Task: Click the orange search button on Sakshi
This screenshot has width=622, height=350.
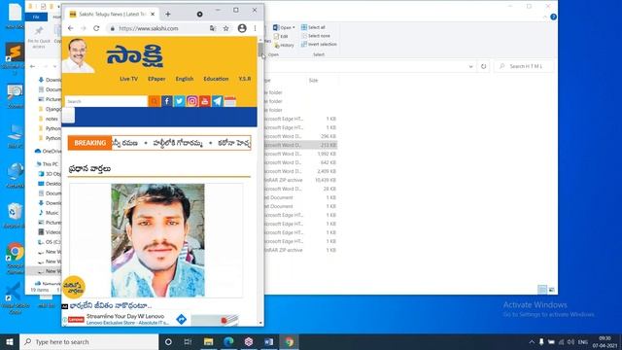Action: 155,101
